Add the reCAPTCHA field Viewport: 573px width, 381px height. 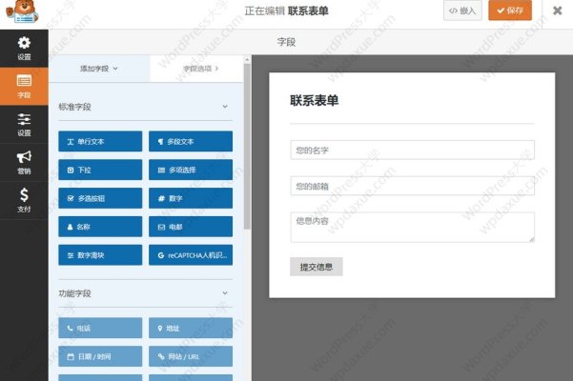(191, 255)
